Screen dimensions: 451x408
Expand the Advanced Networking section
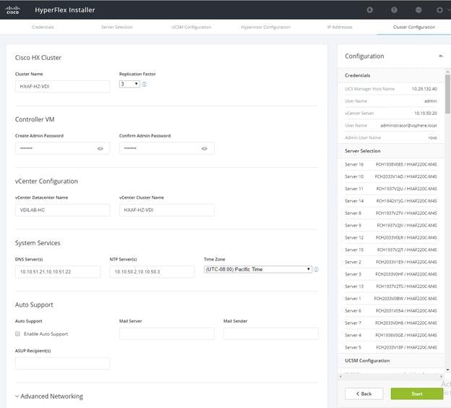(x=49, y=396)
